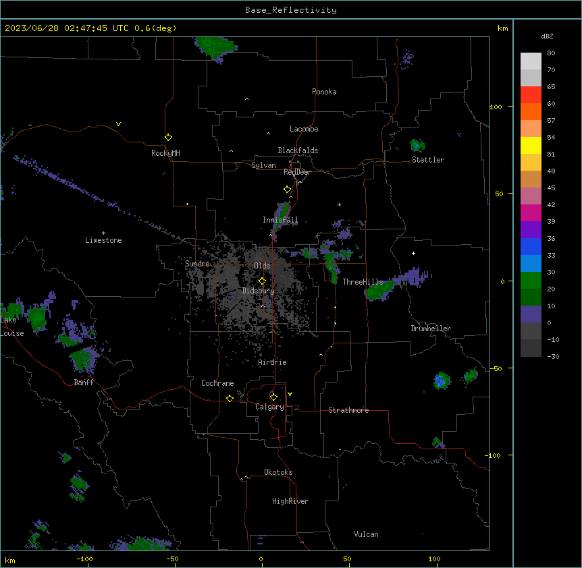Viewport: 582px width, 568px height.
Task: Click the Okotoks label
Action: (x=278, y=472)
